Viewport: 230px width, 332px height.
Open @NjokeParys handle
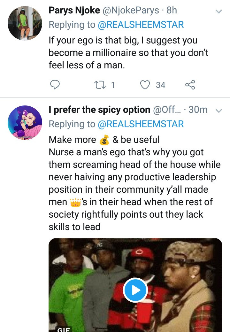tap(131, 10)
